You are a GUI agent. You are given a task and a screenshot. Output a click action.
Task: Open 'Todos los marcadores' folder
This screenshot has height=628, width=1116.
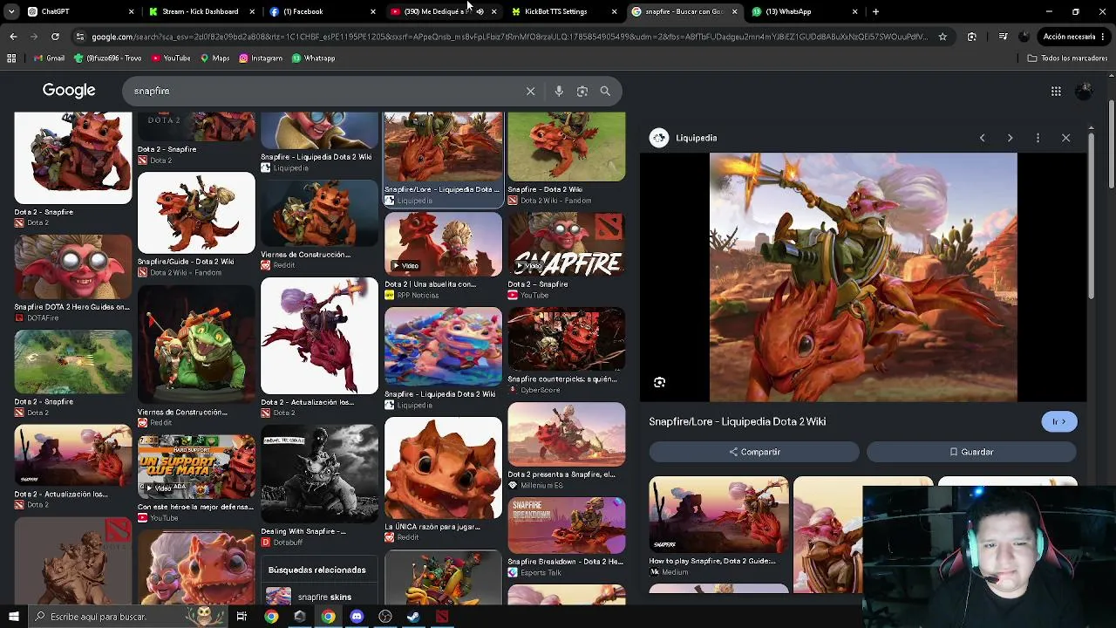(x=1067, y=58)
